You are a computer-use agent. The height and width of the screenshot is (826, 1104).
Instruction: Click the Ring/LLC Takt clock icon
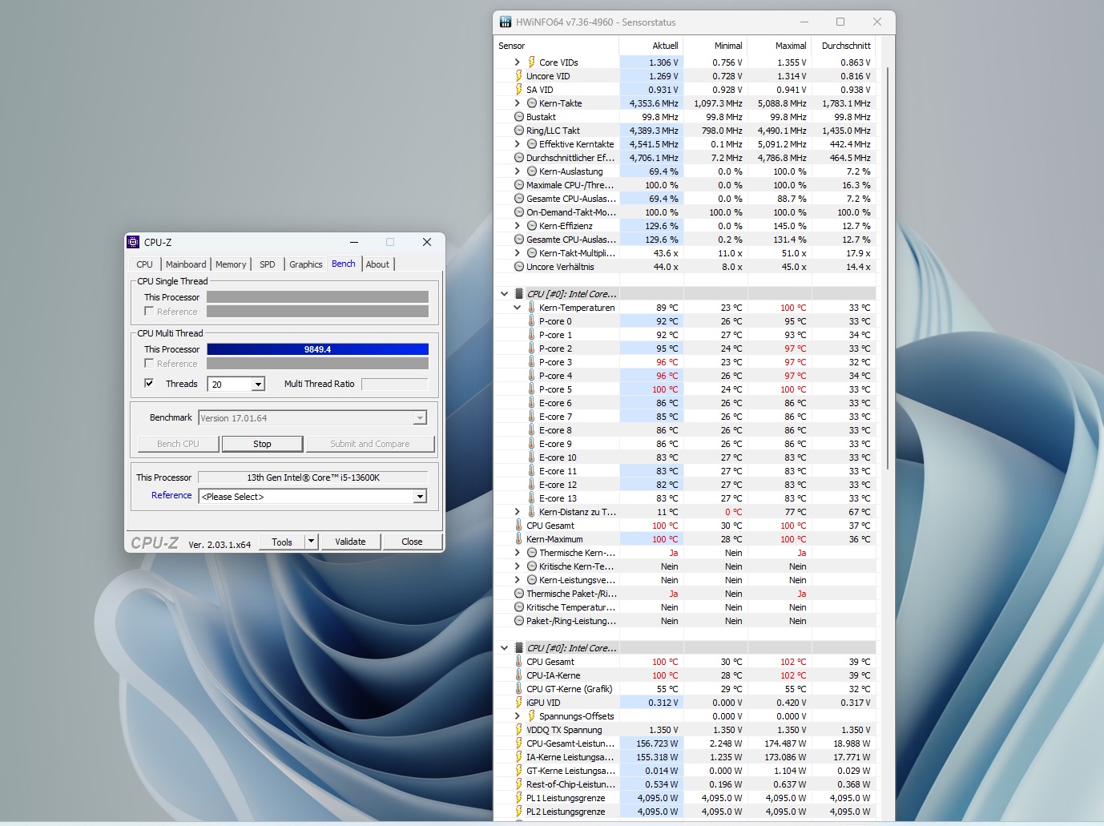[x=518, y=130]
